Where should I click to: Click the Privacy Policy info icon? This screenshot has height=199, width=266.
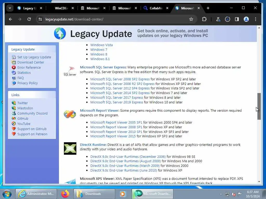14,83
